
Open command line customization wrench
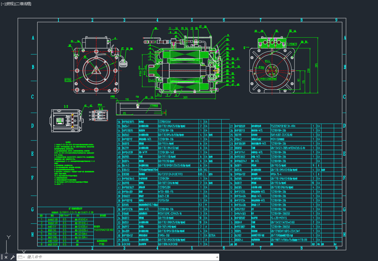(13, 257)
